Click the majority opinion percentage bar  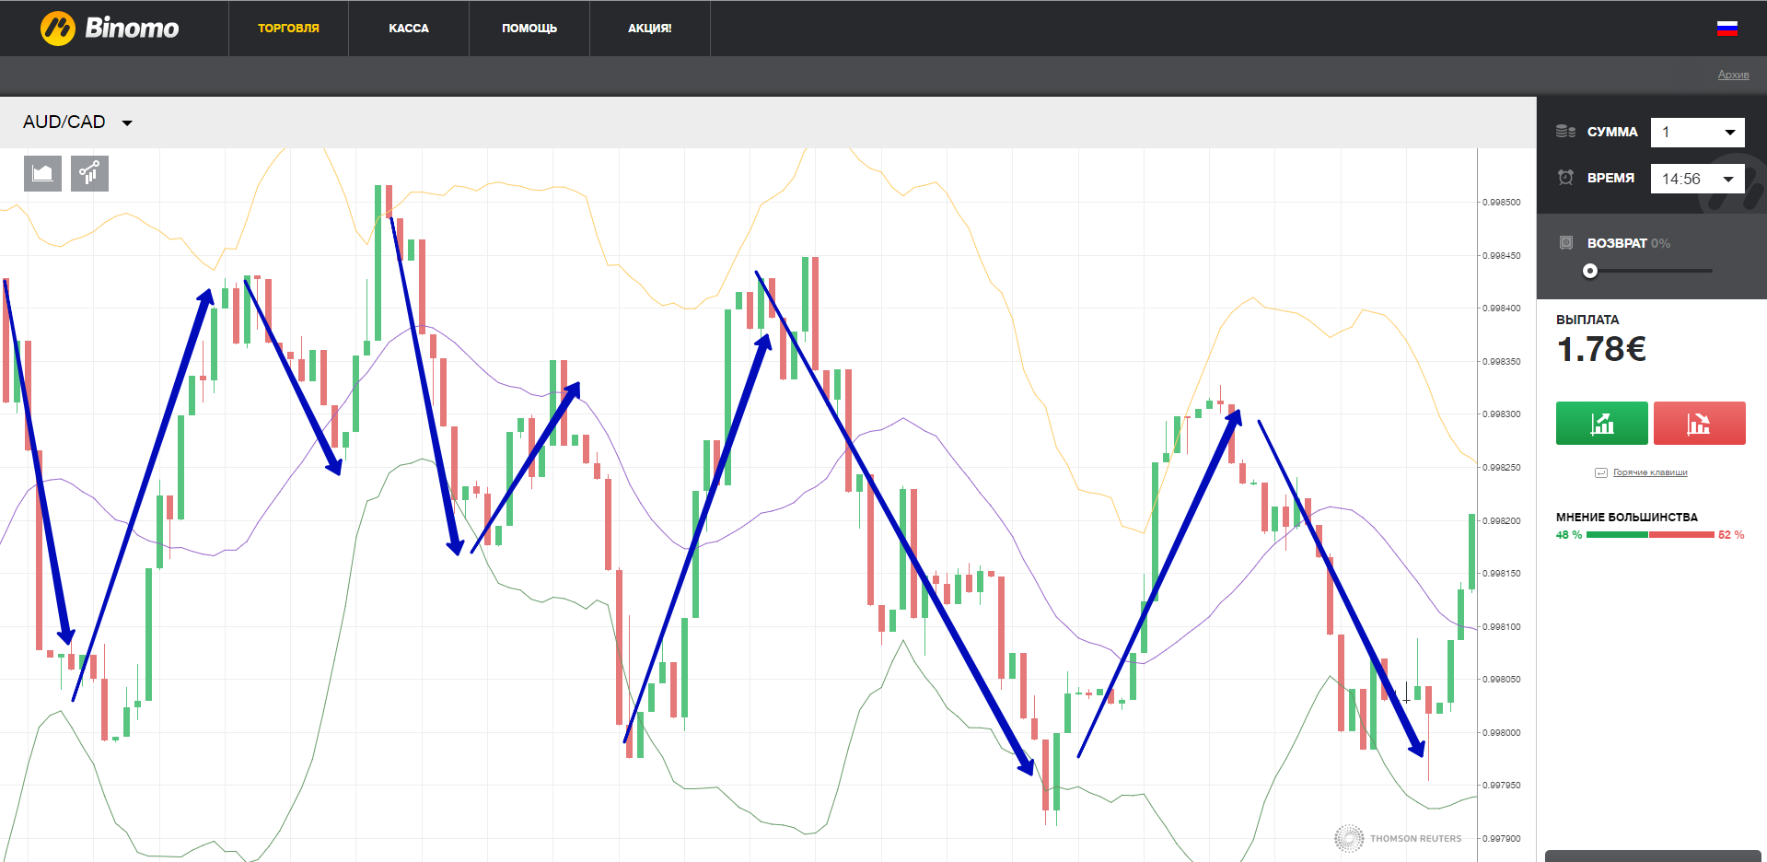tap(1650, 535)
